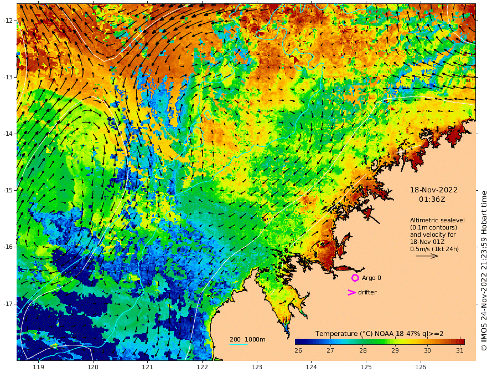Click the cyan 200m contour legend line

point(239,344)
